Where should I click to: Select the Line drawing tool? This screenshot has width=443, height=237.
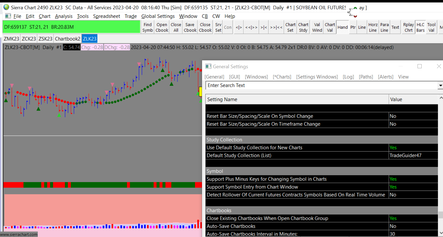click(362, 27)
